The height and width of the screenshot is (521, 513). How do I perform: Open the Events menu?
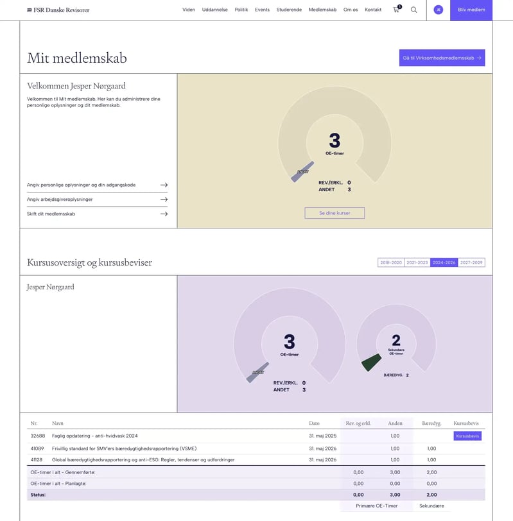coord(262,10)
